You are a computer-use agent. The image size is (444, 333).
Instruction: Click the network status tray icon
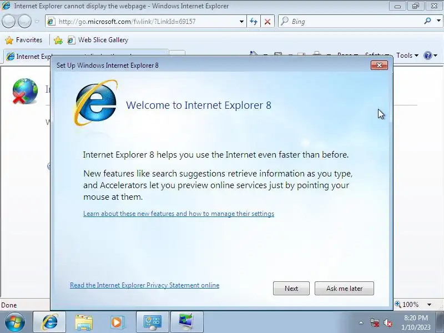tap(375, 322)
